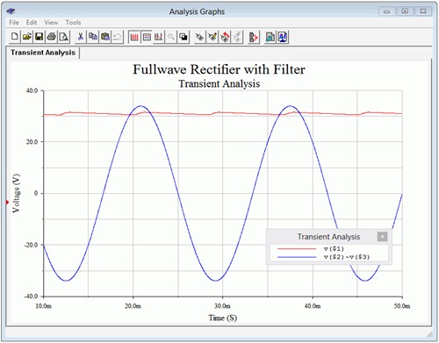Click the Export to Excel toolbar icon
The width and height of the screenshot is (439, 343).
(270, 37)
